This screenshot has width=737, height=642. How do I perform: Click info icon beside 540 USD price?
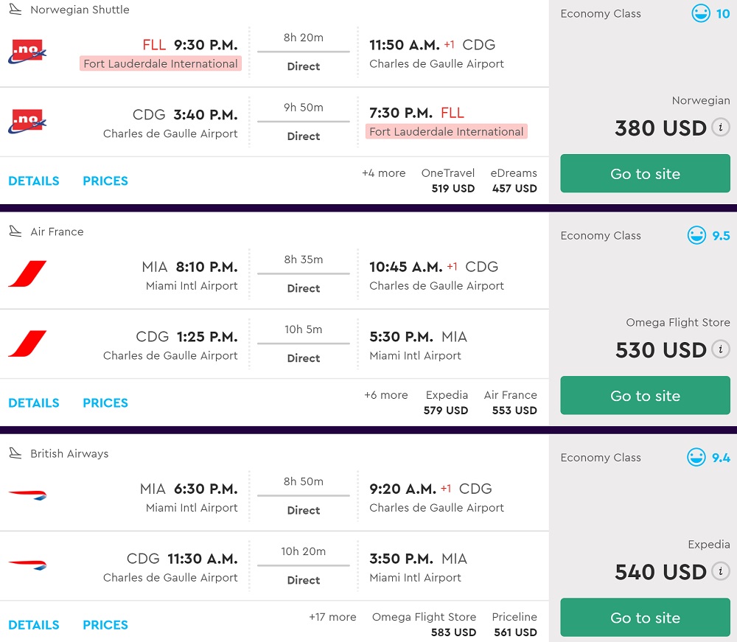coord(721,571)
